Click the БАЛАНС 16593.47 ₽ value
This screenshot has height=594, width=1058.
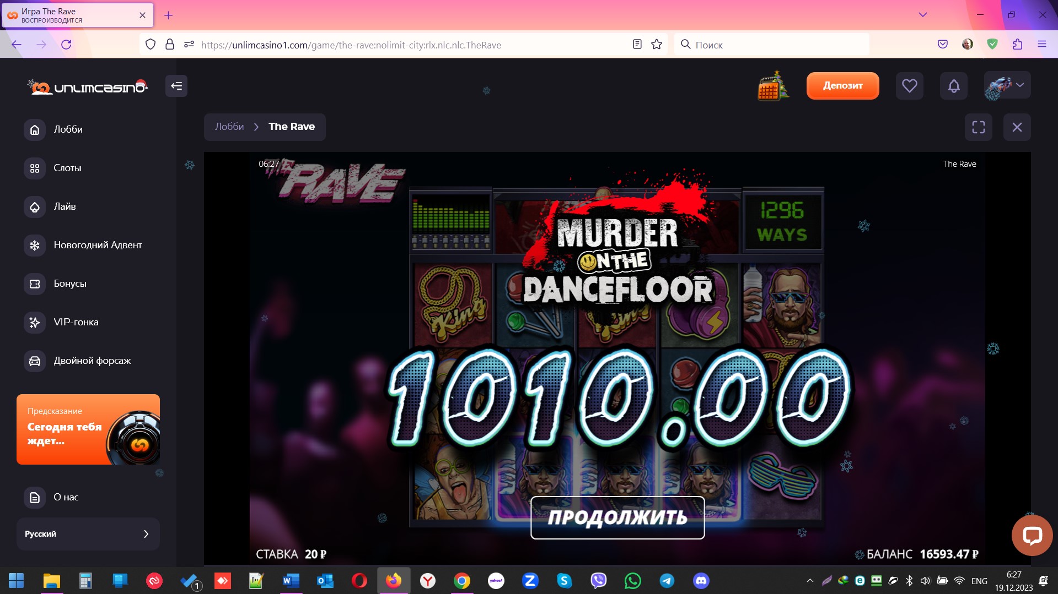tap(922, 554)
